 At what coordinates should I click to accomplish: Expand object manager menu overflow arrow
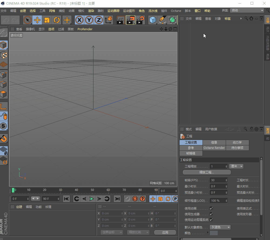[241, 19]
